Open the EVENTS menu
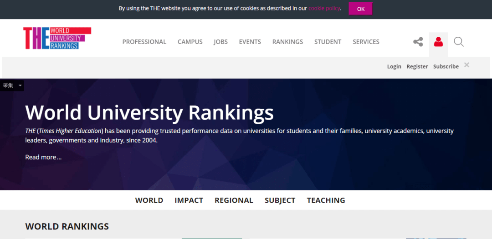This screenshot has height=239, width=492. click(x=250, y=42)
